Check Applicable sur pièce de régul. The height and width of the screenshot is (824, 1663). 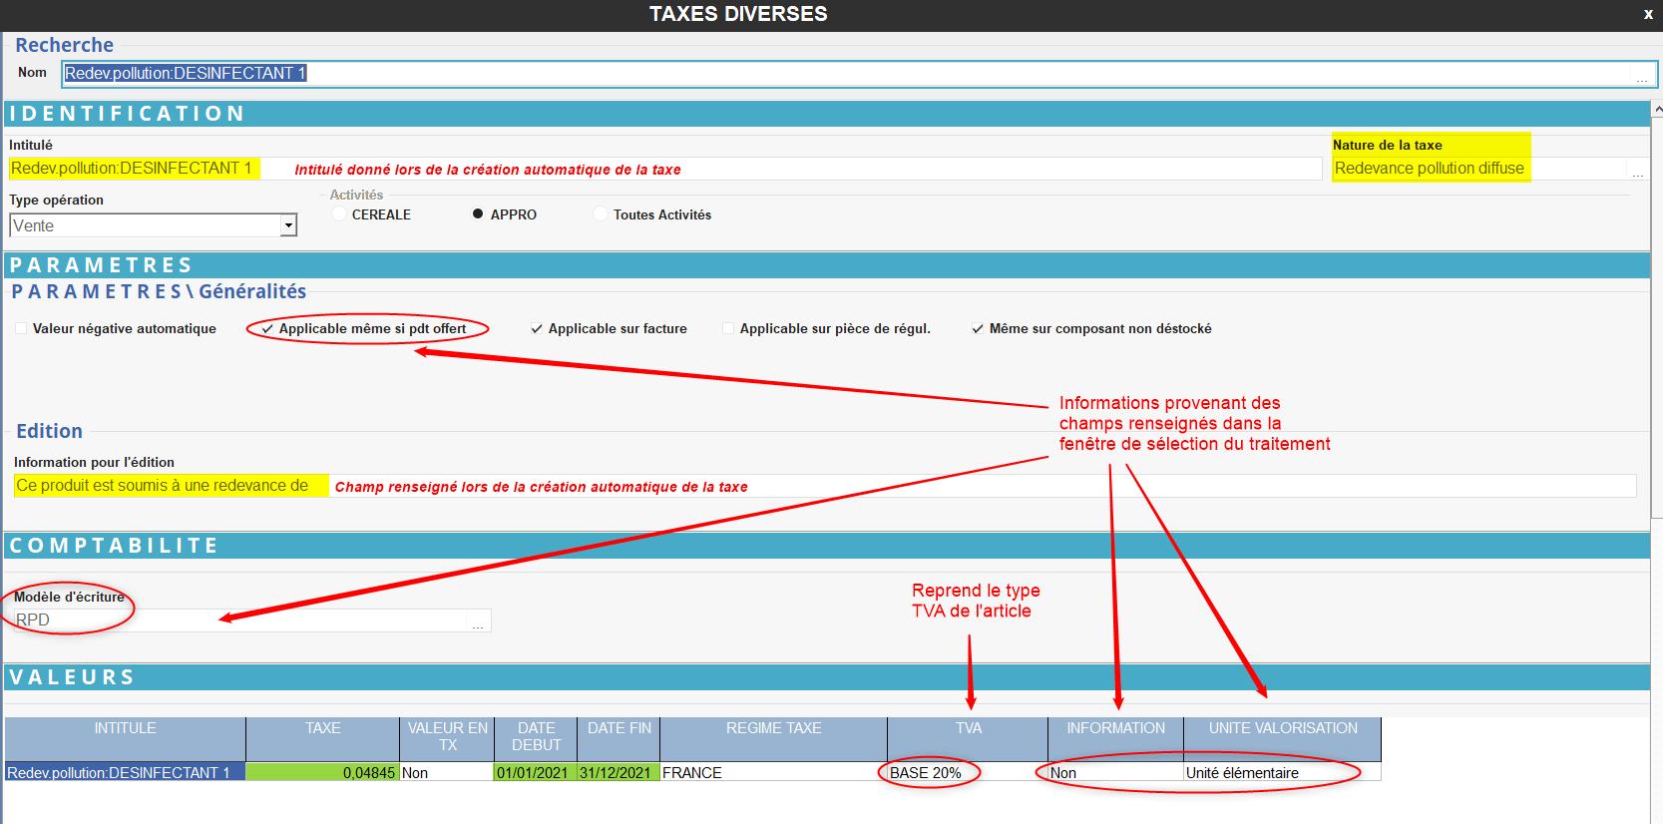728,328
